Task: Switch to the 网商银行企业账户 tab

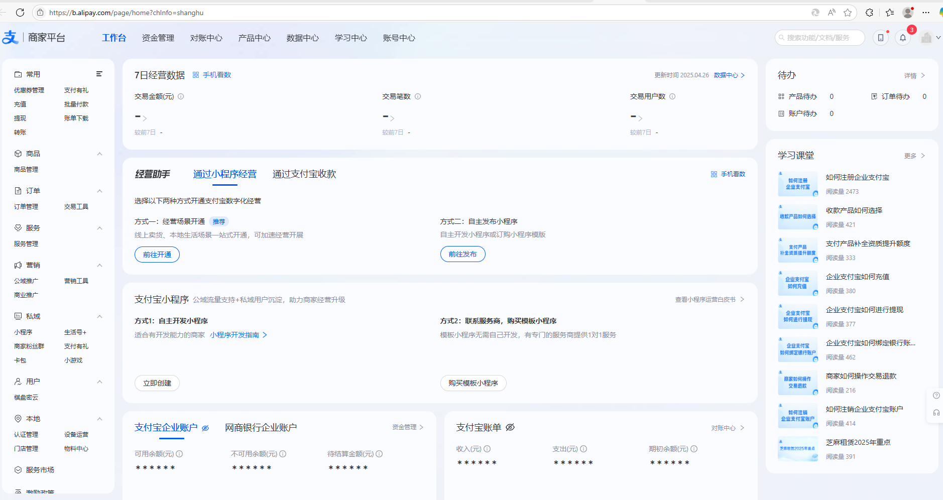Action: pyautogui.click(x=261, y=428)
